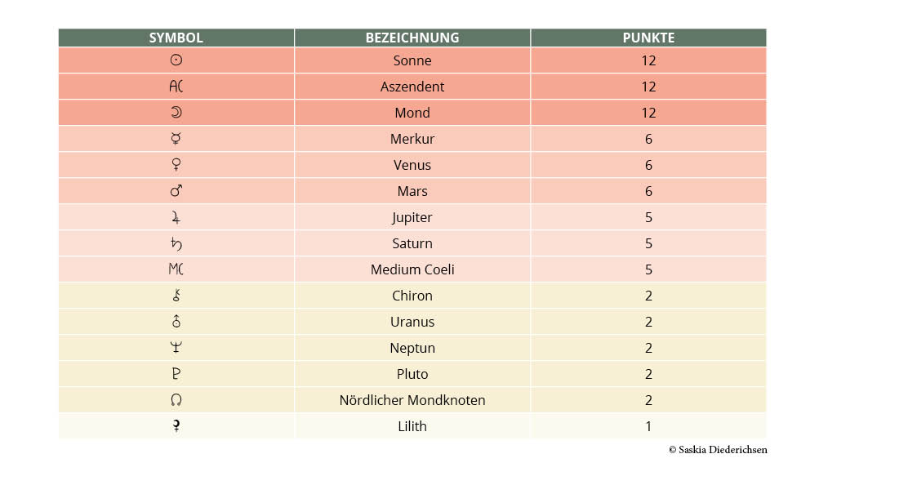Viewport: 917px width, 494px height.
Task: Click the BEZEICHNUNG column header
Action: (412, 38)
